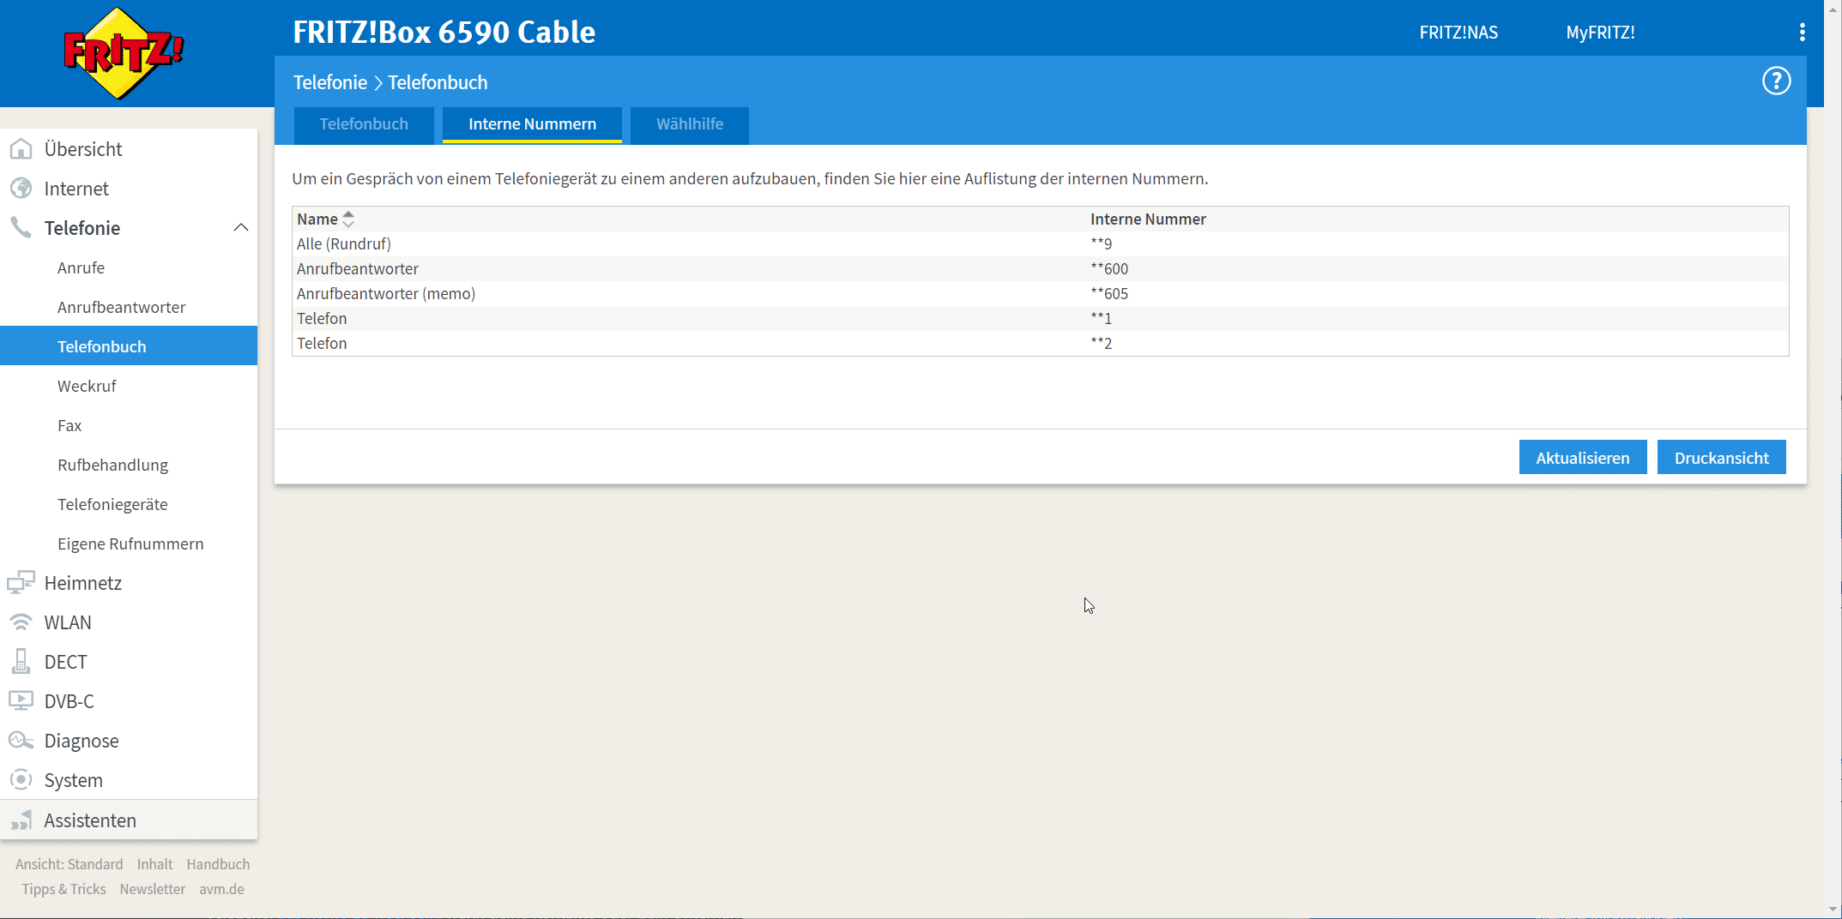Select Anrufbeantworter in the Telefonie submenu
Screen dimensions: 1842x919
pos(121,307)
